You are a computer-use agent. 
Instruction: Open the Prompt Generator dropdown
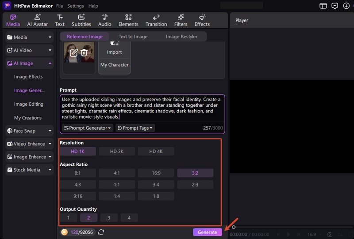tap(88, 128)
